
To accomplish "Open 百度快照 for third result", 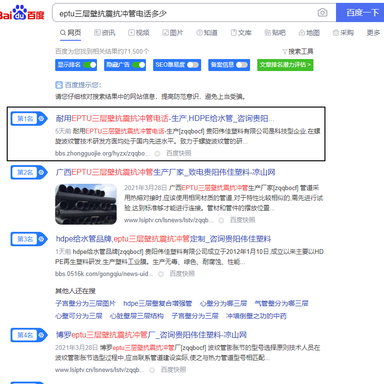I will tap(182, 274).
